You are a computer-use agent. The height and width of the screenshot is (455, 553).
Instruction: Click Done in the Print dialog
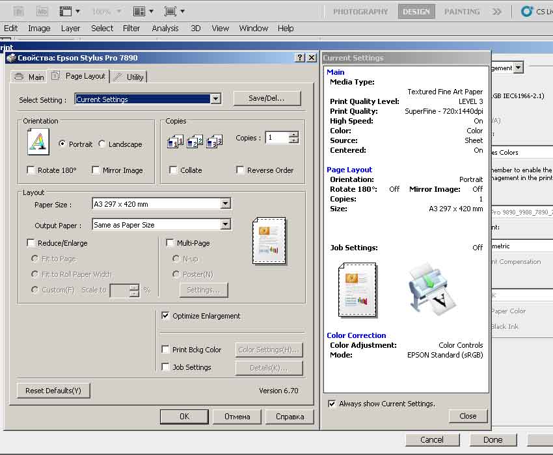tap(492, 440)
